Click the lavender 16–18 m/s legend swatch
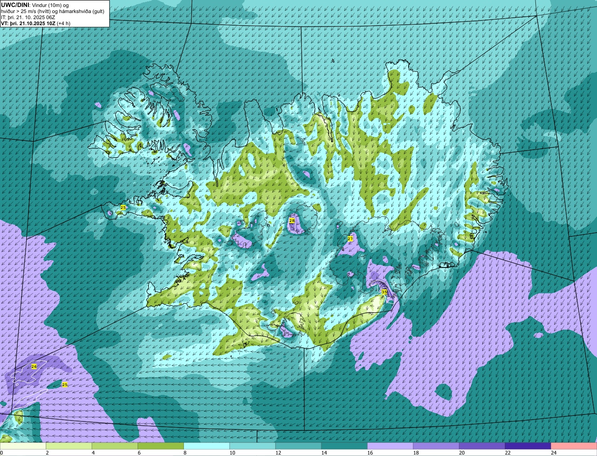Screen dimensions: 597x456 coord(390,446)
